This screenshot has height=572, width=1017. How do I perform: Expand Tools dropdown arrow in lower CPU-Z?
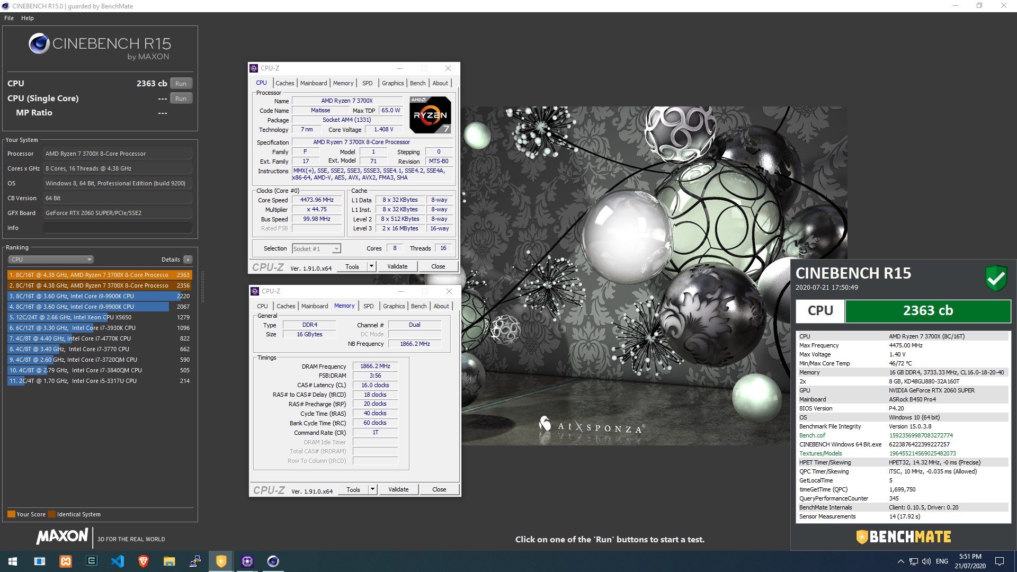(373, 489)
